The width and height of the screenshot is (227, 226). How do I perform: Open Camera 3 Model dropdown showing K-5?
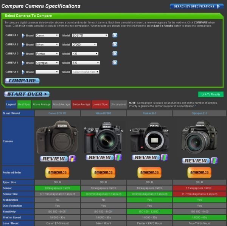[85, 54]
